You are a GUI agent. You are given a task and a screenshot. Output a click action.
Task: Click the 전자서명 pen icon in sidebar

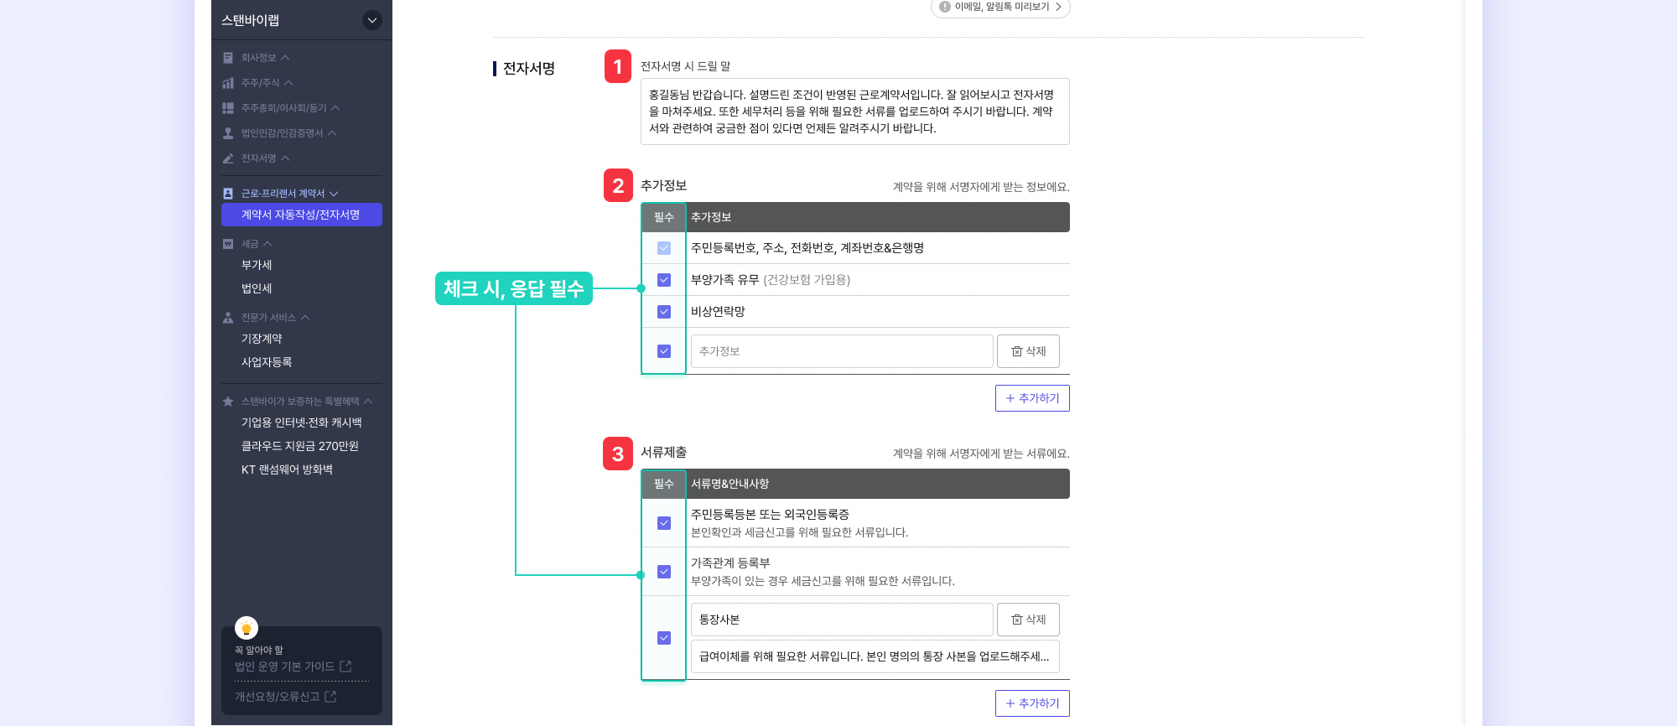[228, 158]
